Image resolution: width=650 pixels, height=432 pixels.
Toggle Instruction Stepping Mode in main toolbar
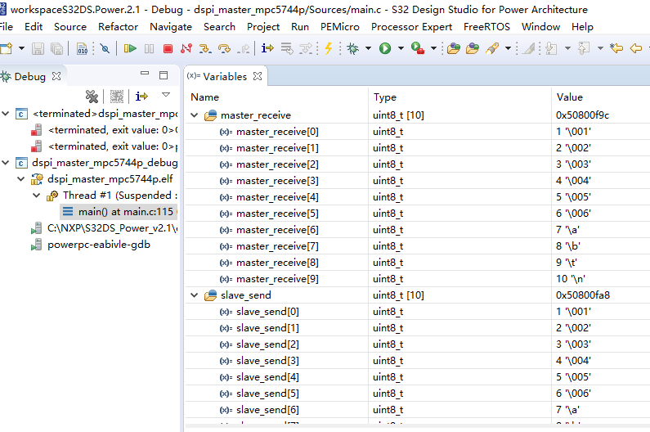click(x=267, y=48)
